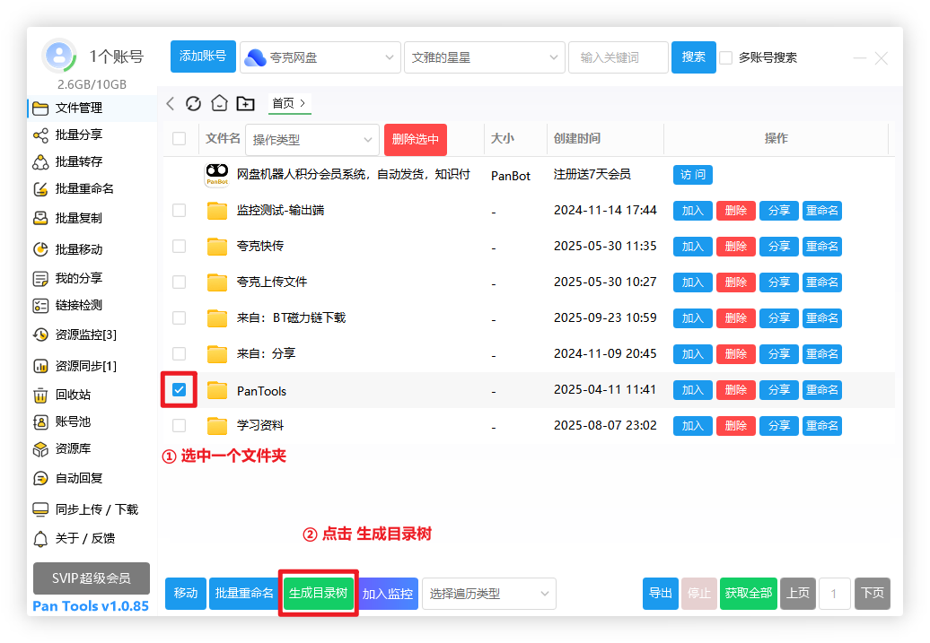This screenshot has height=643, width=930.
Task: Expand the 操作类型 dropdown
Action: tap(311, 140)
